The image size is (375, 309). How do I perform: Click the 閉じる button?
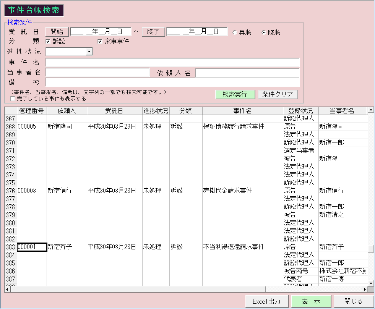(x=353, y=301)
